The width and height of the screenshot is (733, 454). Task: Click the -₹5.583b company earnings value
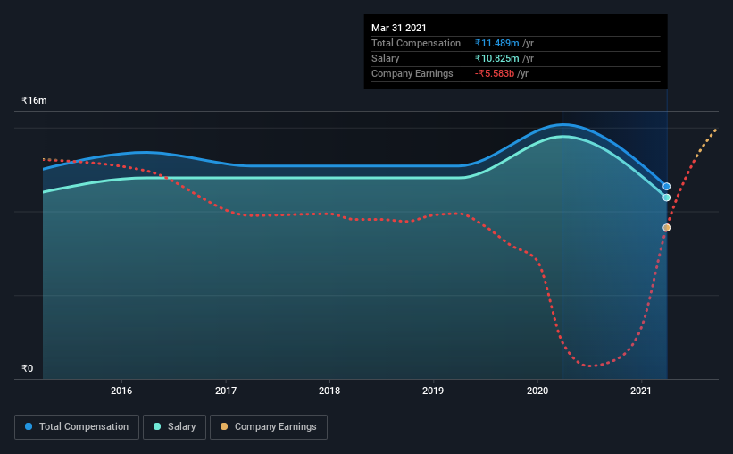[495, 73]
